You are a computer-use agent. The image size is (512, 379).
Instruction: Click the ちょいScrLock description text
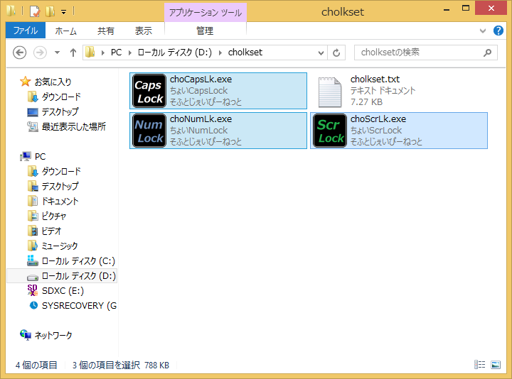(376, 131)
